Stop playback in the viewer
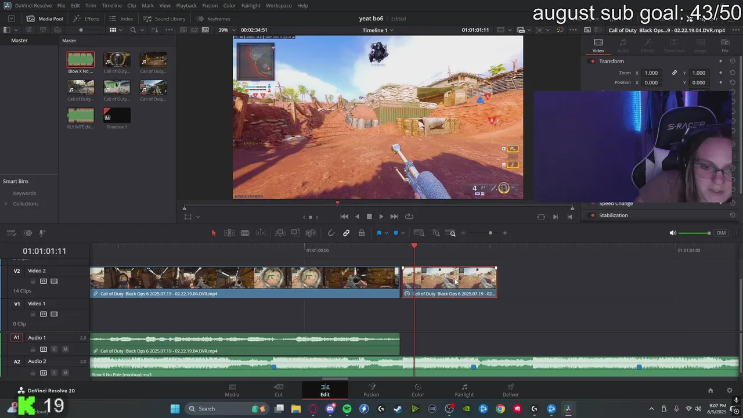743x418 pixels. (x=369, y=217)
